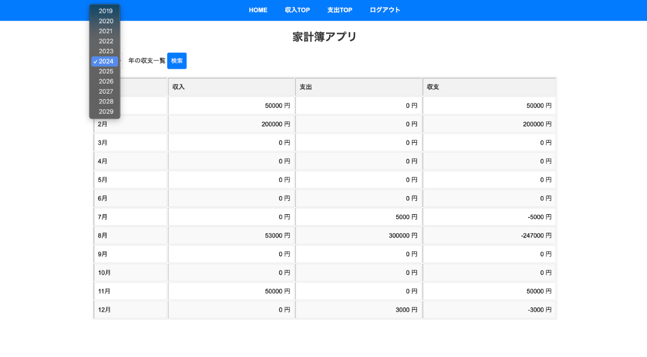Pick 2021 from the year options
The image size is (647, 357).
(x=106, y=31)
